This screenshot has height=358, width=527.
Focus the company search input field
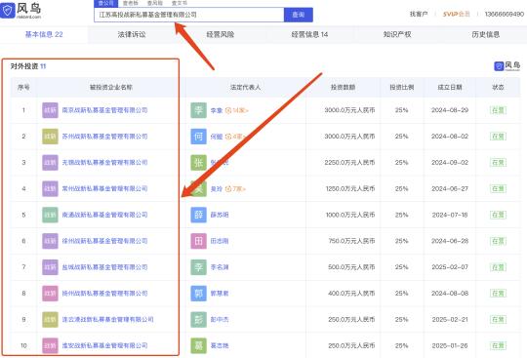[189, 15]
